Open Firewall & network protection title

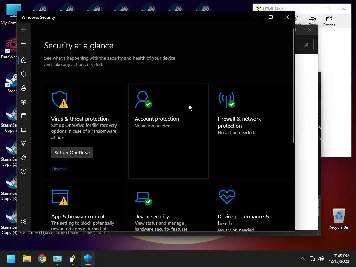pos(239,122)
